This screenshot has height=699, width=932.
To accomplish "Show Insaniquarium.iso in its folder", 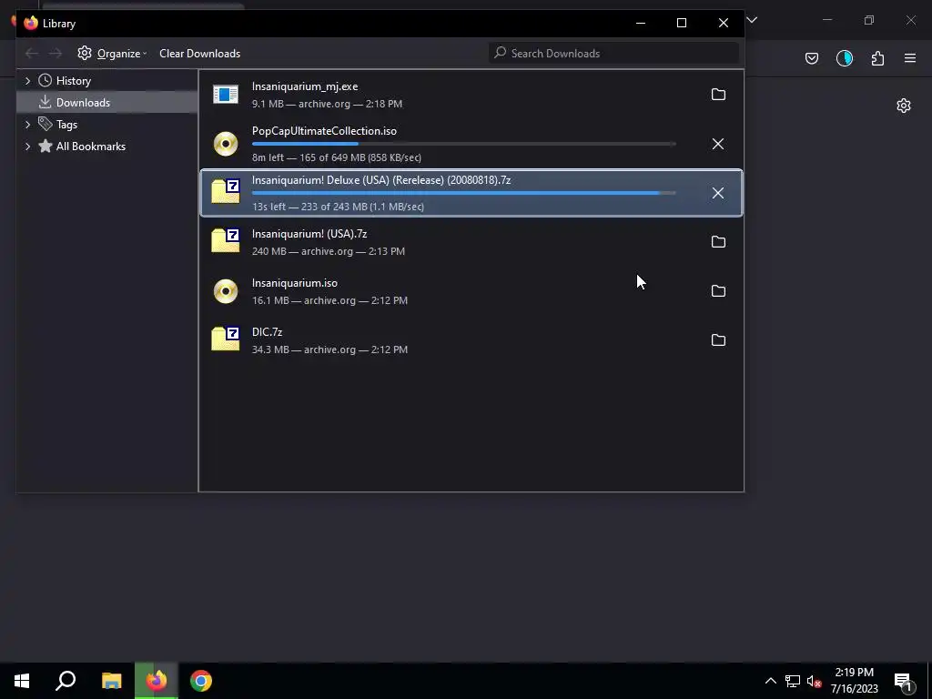I will pyautogui.click(x=718, y=291).
